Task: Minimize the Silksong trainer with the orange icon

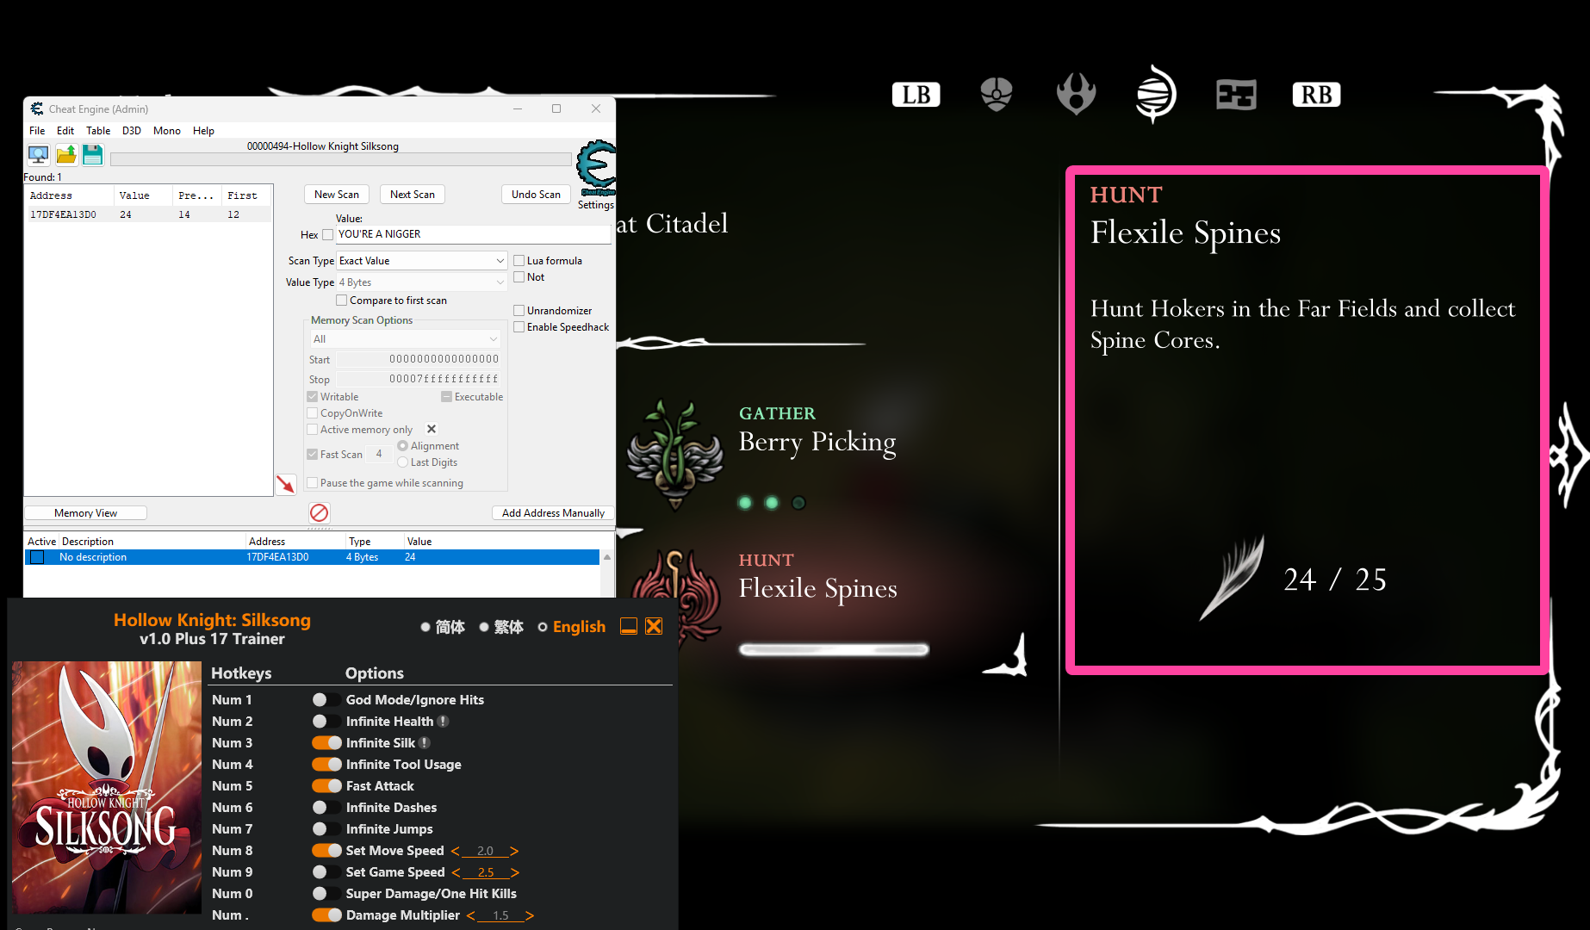Action: pyautogui.click(x=629, y=627)
